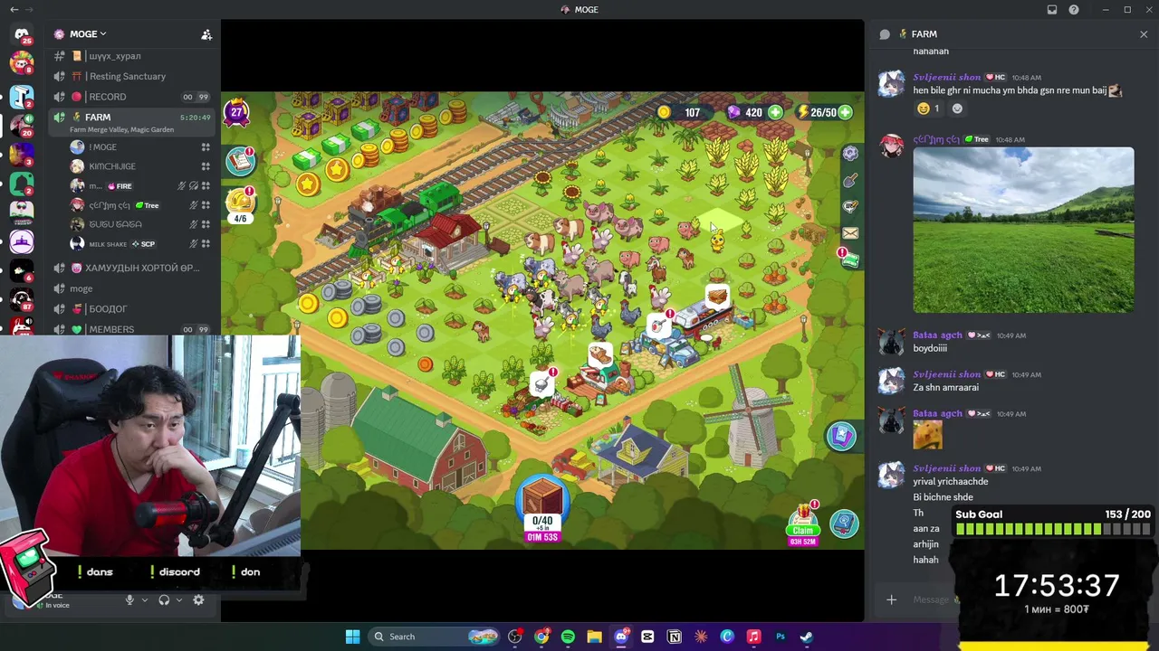Join the lowercase moge voice channel

tap(132, 288)
